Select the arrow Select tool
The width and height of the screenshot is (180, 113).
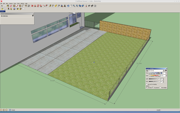(x=2, y=6)
